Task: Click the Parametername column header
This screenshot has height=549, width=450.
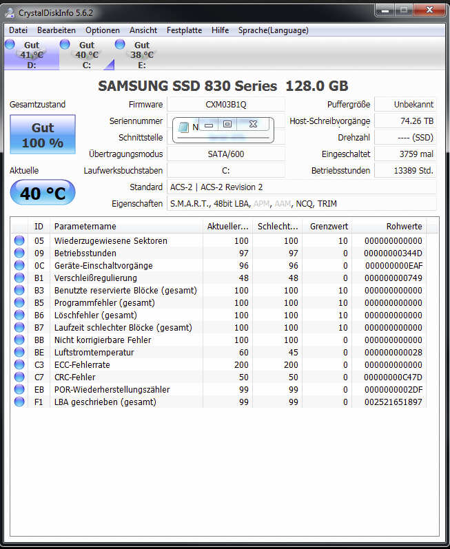Action: [x=126, y=226]
